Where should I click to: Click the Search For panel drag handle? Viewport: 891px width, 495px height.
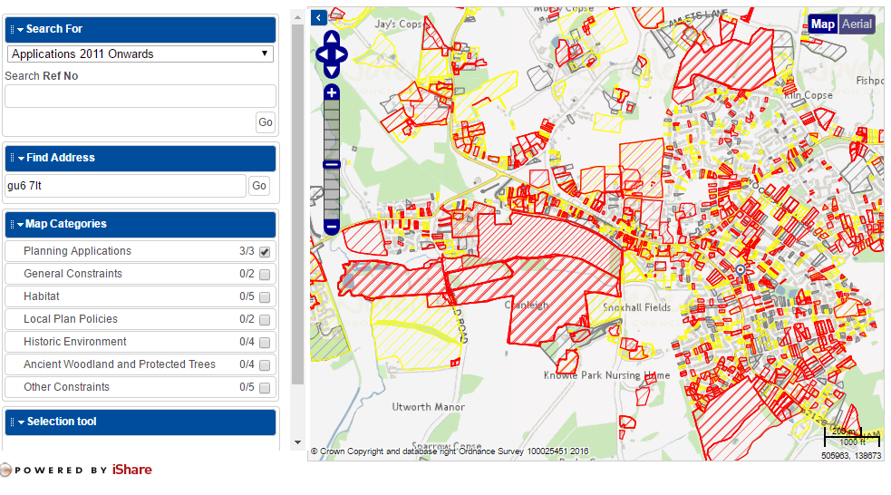(13, 29)
